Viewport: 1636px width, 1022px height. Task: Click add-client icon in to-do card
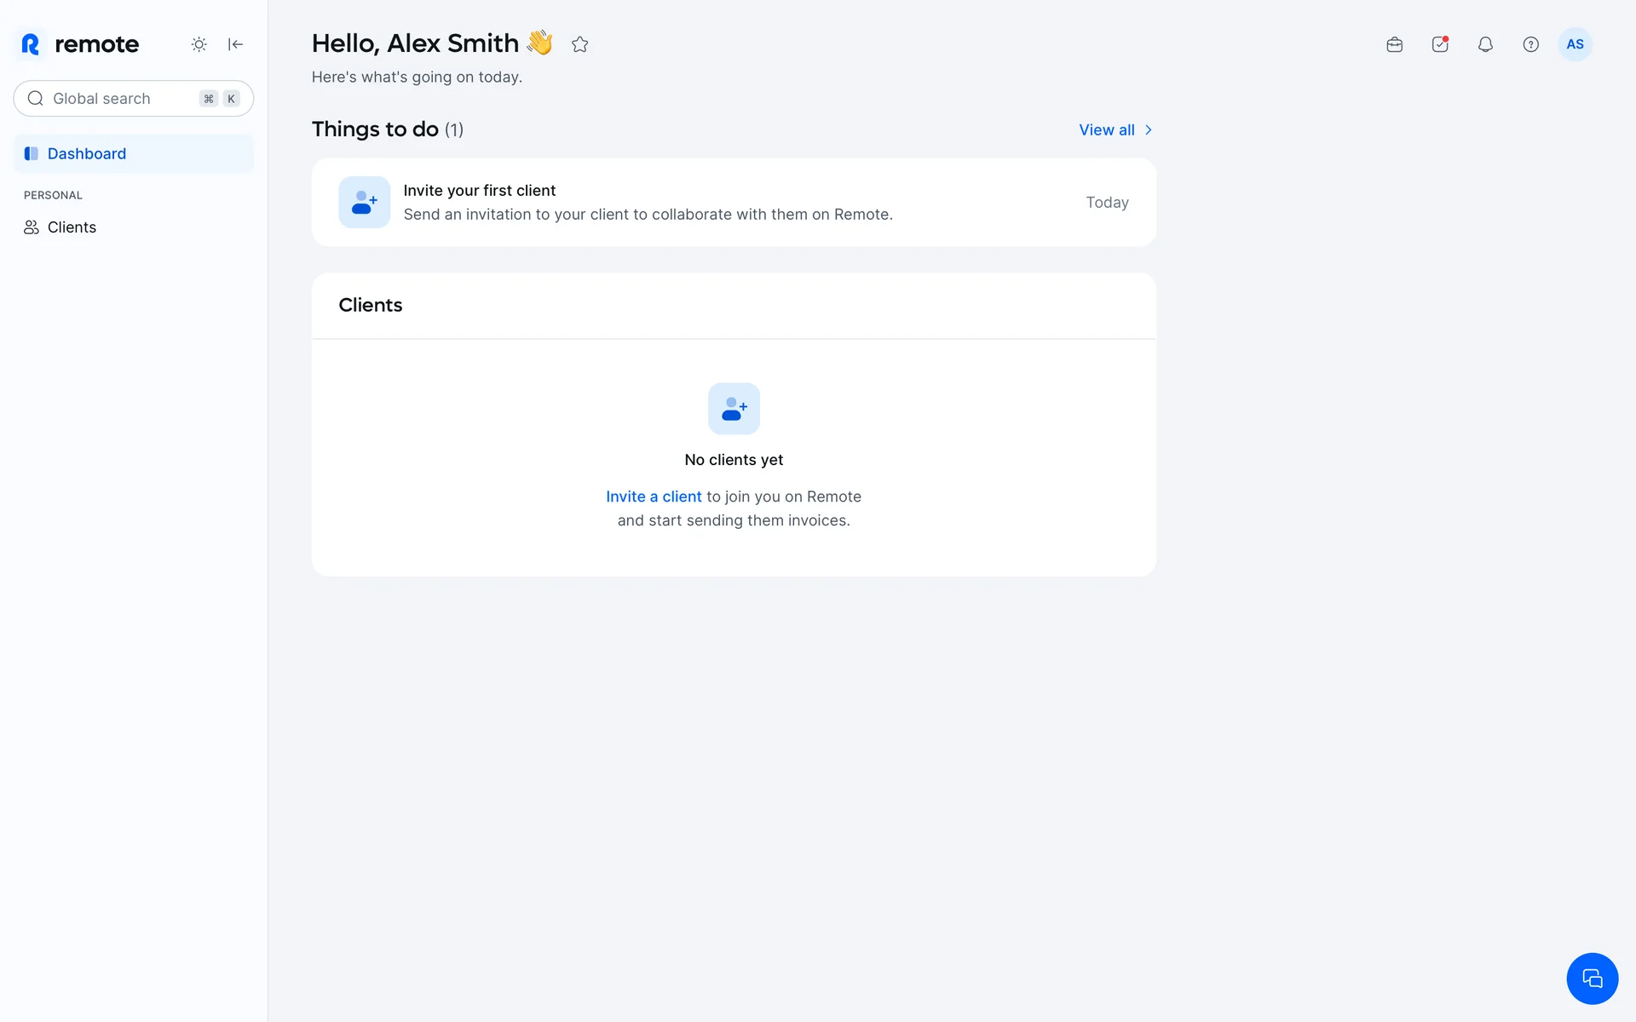tap(365, 202)
